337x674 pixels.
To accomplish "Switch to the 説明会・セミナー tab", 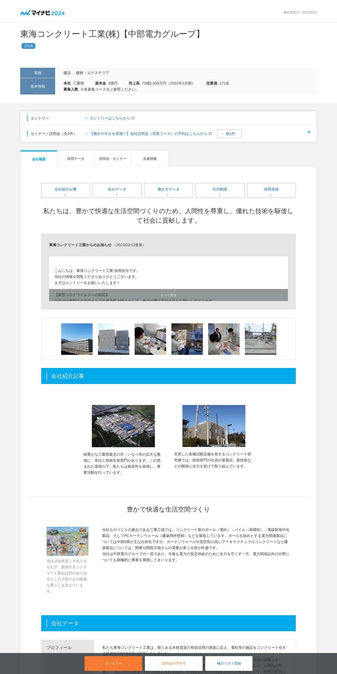I will point(113,159).
